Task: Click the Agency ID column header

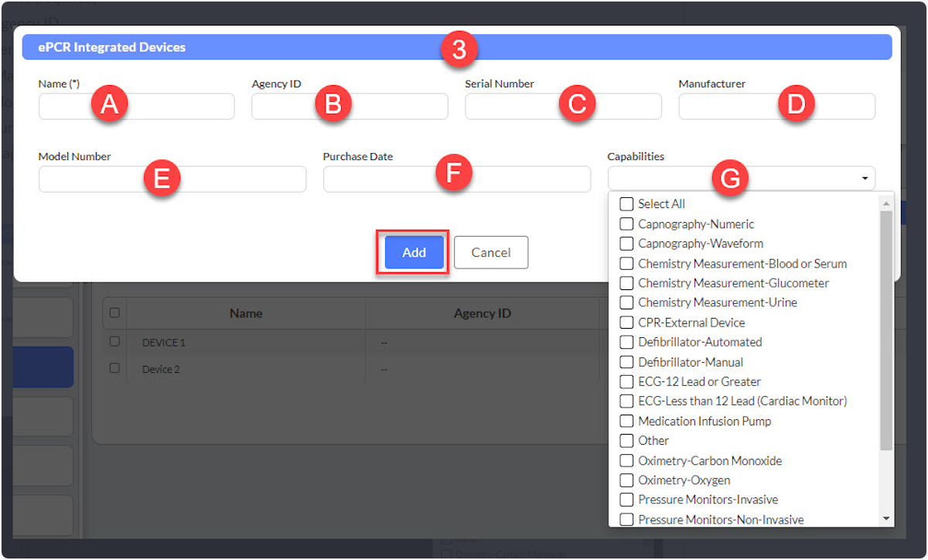Action: [x=482, y=313]
